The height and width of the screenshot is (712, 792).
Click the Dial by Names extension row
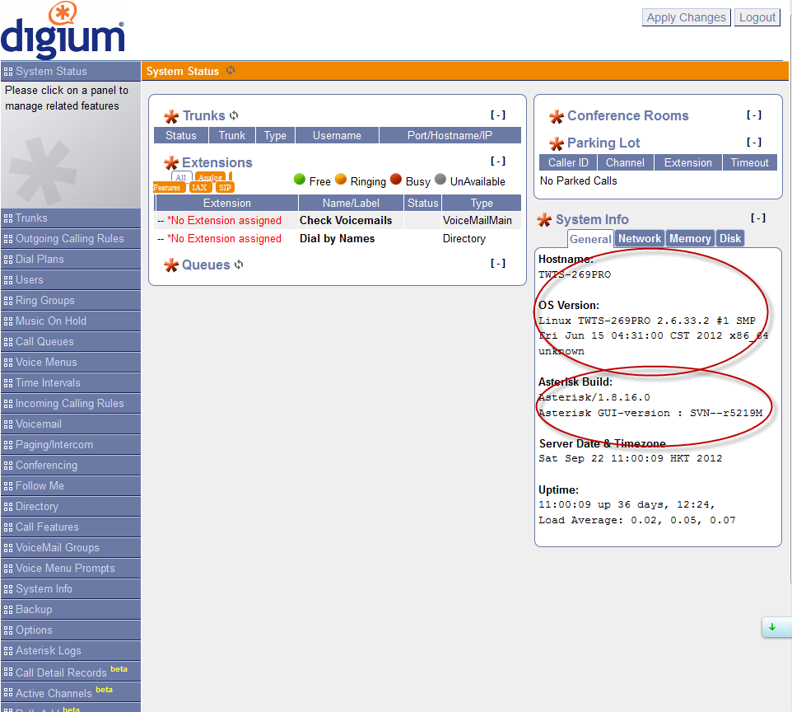(338, 239)
